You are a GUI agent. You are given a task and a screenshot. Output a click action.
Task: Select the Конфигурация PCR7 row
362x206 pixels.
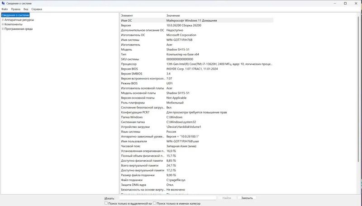coord(197,112)
